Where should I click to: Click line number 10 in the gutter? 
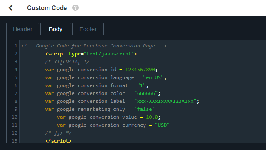15,117
